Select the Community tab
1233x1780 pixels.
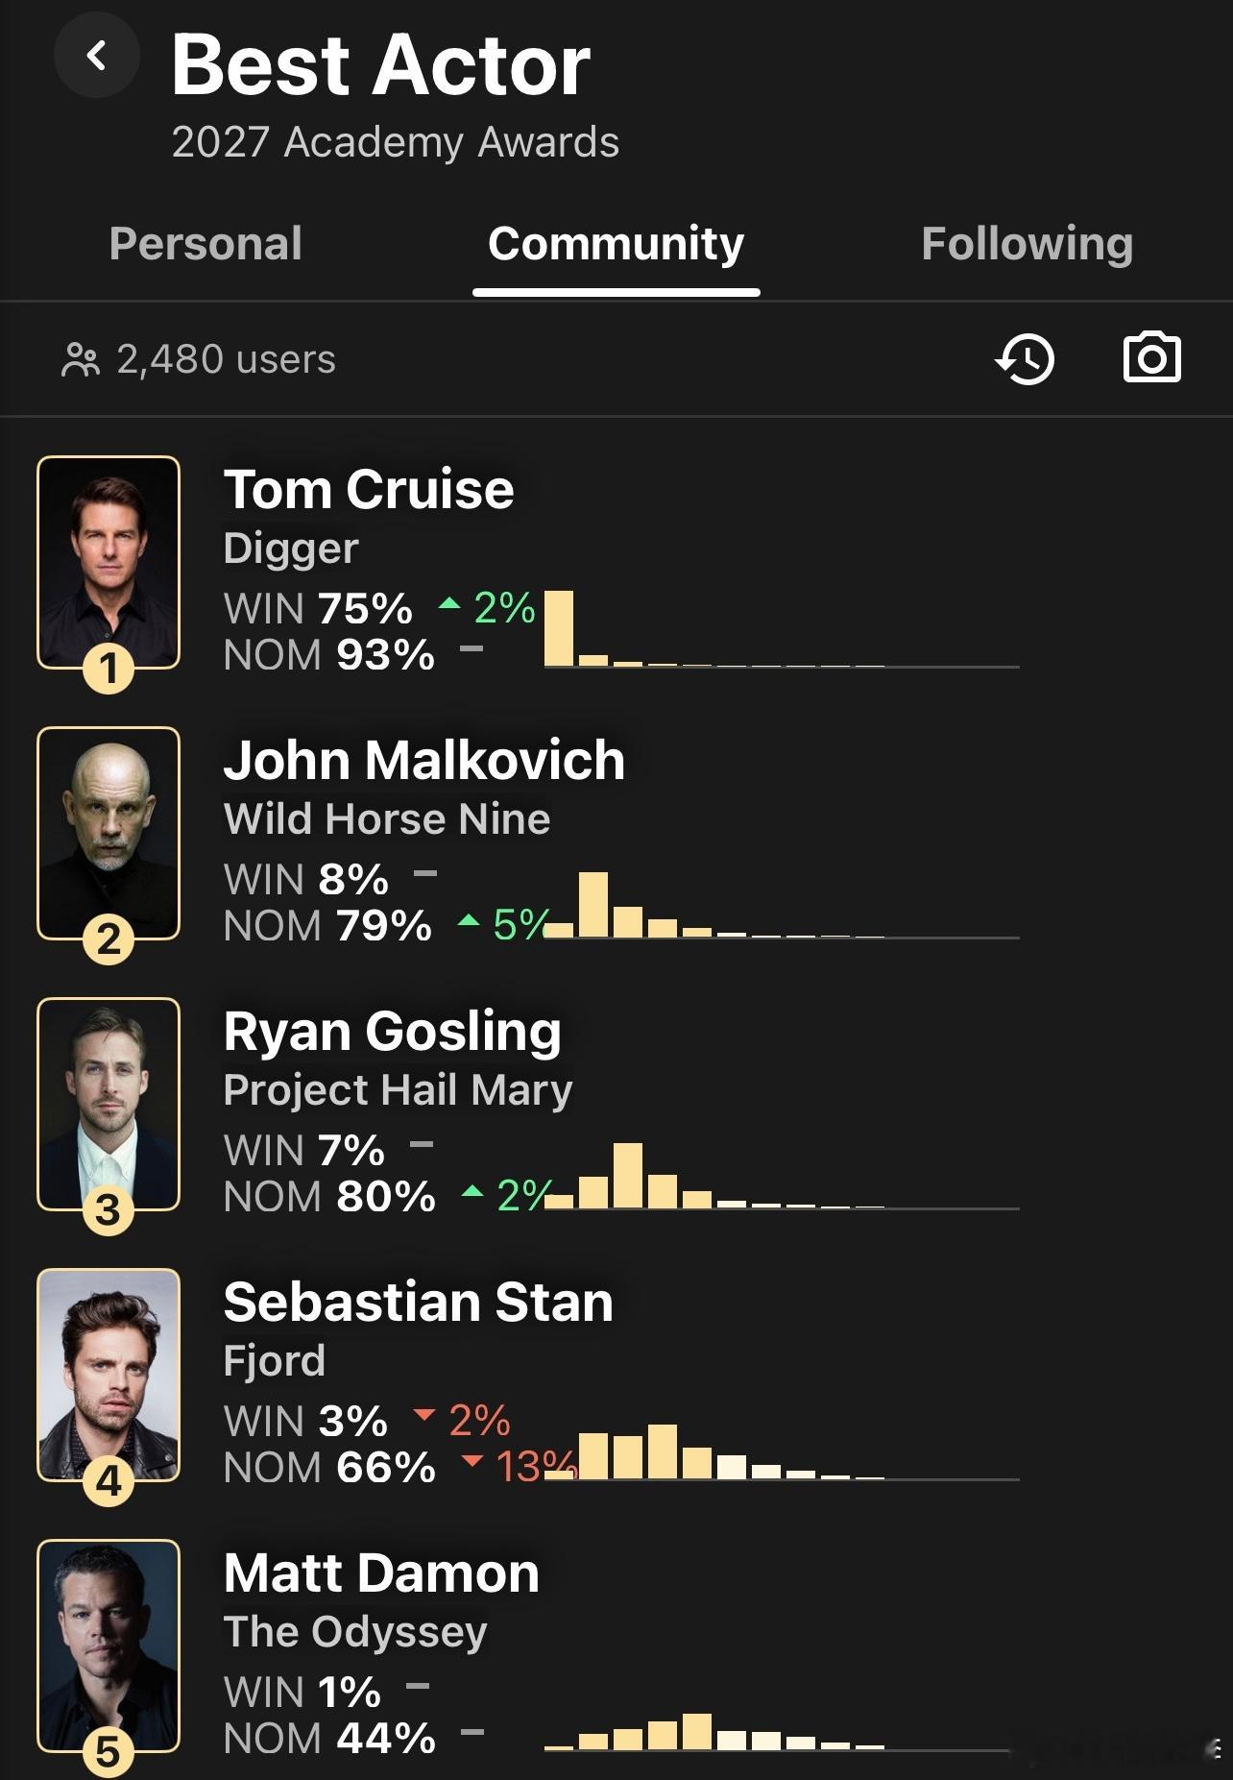click(x=616, y=243)
